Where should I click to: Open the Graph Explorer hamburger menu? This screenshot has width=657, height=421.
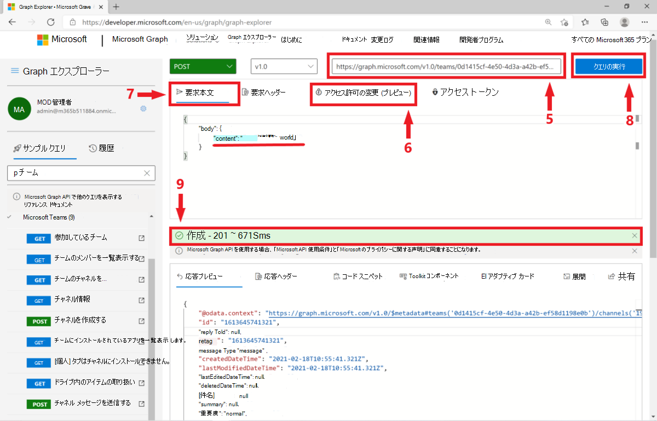click(x=14, y=71)
